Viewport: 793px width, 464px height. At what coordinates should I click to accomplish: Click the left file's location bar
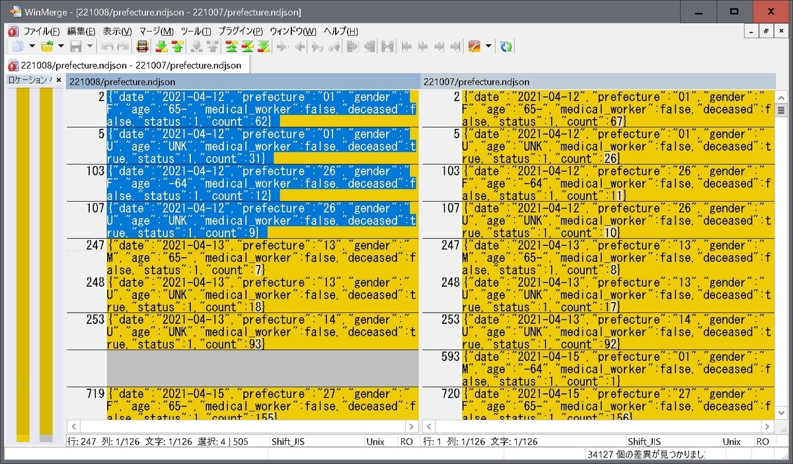(x=23, y=264)
